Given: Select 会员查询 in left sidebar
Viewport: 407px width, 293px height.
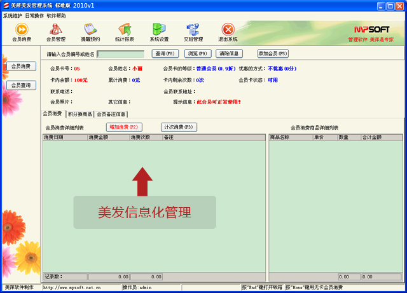Looking at the screenshot, I should (20, 85).
